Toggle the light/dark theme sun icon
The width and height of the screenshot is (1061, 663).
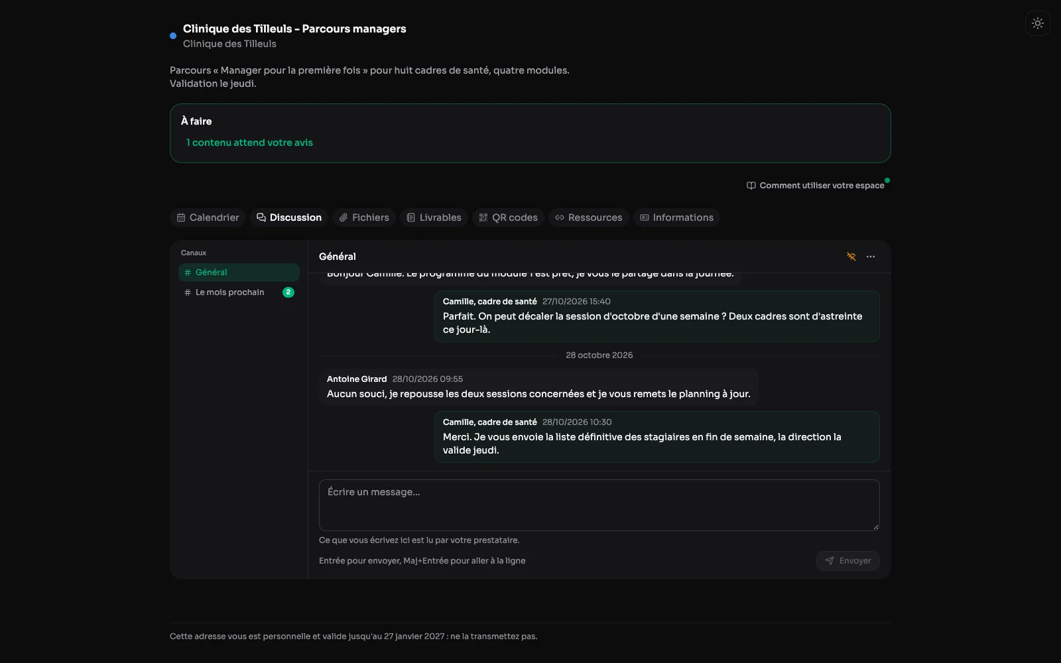[1038, 23]
